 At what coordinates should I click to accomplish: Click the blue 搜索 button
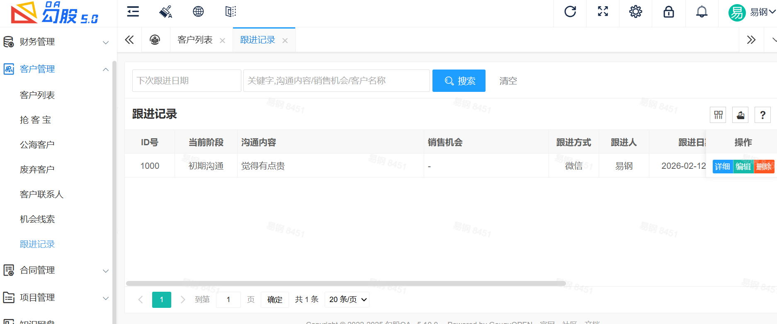pos(459,81)
